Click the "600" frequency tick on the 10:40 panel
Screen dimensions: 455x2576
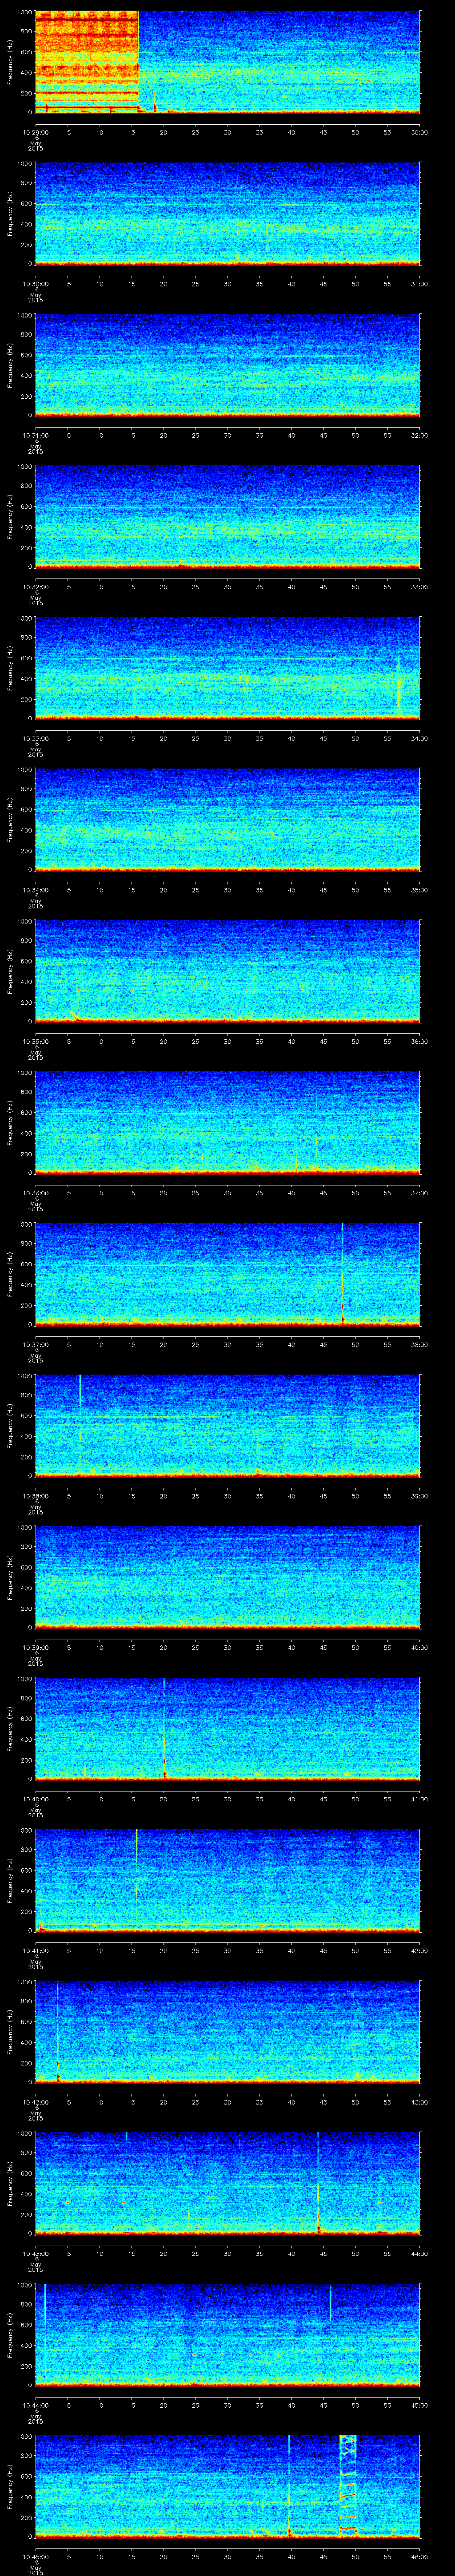(26, 1719)
